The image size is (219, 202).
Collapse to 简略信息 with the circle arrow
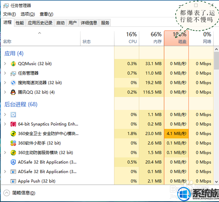(x=6, y=193)
